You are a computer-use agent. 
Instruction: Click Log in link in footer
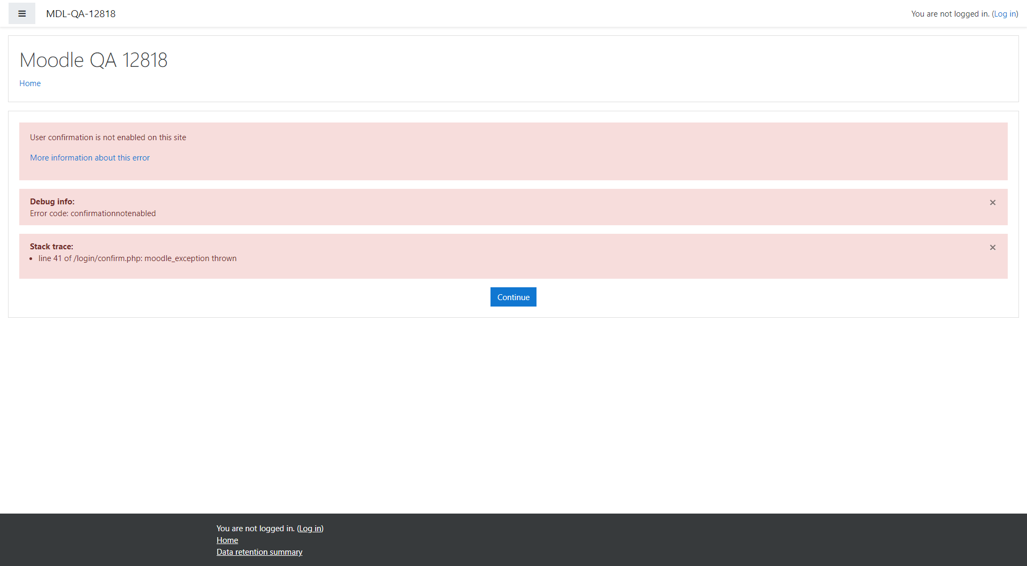[310, 529]
